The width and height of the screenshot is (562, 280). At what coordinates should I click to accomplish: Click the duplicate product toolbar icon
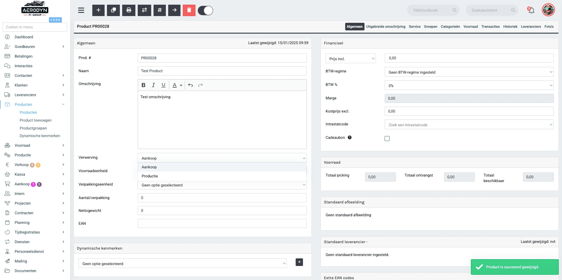(113, 10)
